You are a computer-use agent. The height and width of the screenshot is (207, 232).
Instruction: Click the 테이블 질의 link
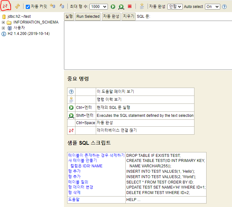[78, 182]
